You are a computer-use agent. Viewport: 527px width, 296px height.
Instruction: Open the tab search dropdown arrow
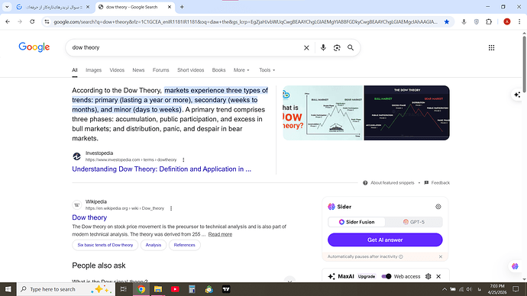[7, 7]
